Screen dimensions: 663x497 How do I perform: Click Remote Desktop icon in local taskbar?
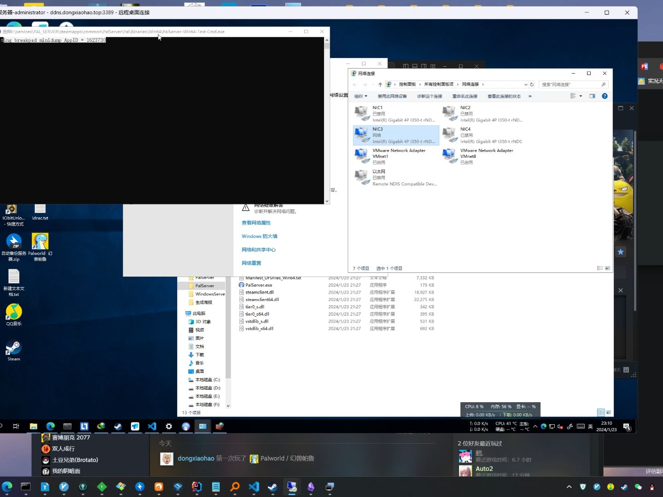coord(292,487)
